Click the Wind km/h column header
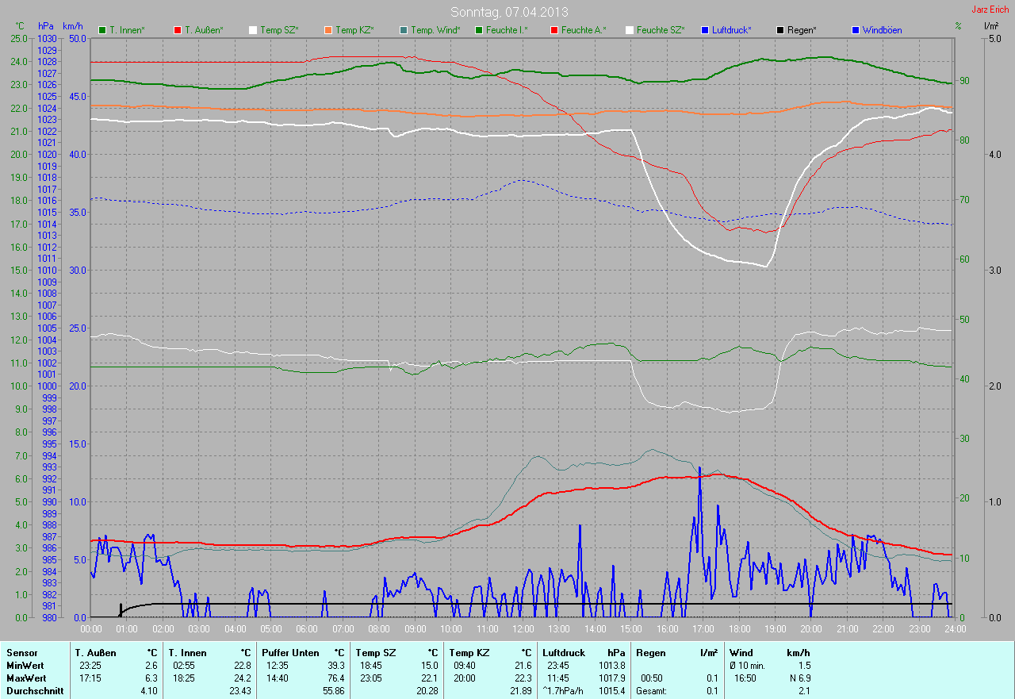This screenshot has height=699, width=1015. [x=769, y=652]
